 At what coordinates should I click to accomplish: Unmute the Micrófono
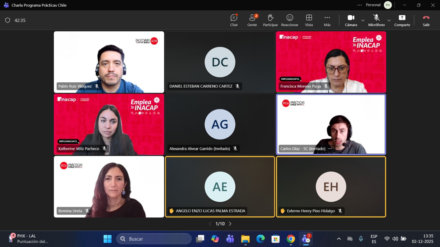[x=376, y=20]
